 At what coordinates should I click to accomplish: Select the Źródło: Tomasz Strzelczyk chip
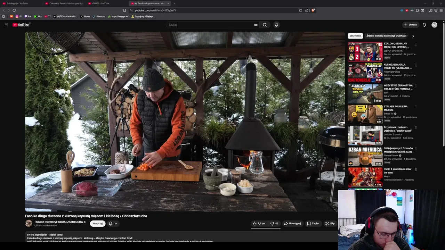point(387,36)
